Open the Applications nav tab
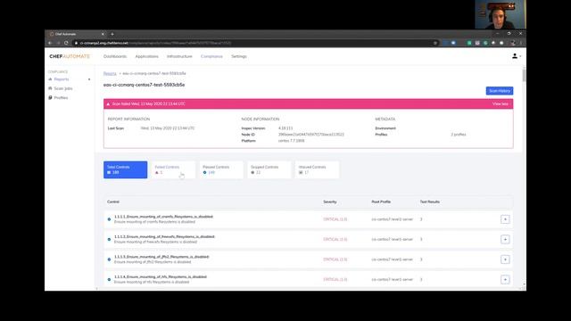 (146, 56)
